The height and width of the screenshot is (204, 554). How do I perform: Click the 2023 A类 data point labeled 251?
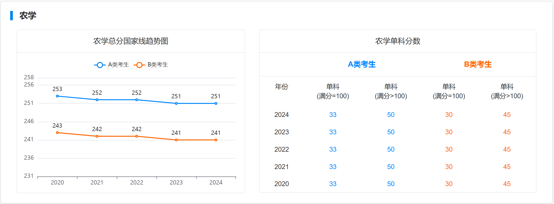tap(176, 103)
